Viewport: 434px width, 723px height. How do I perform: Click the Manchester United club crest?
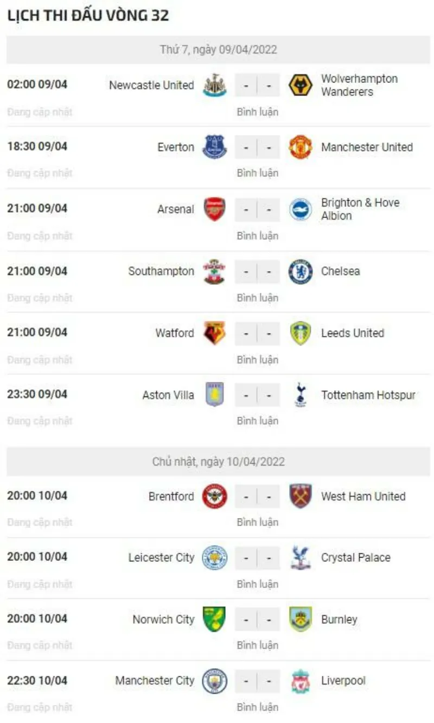[300, 147]
